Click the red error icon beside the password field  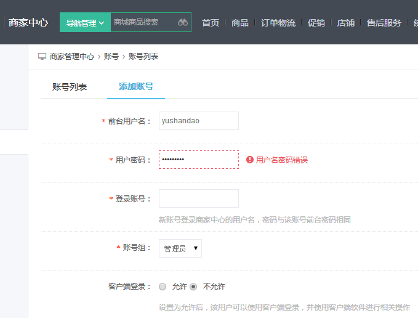(x=249, y=160)
